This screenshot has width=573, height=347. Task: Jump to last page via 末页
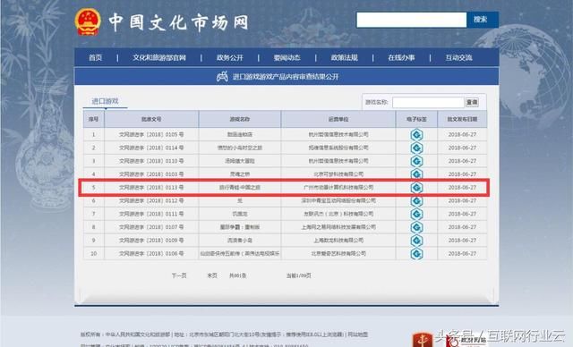coord(212,275)
